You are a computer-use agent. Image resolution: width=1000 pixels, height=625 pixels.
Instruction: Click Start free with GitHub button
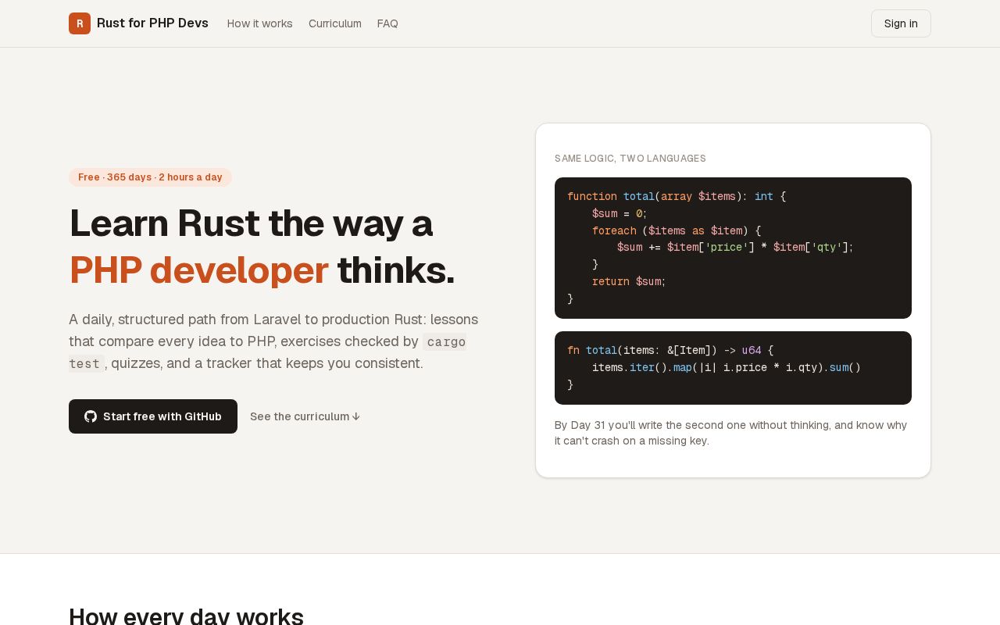153,416
